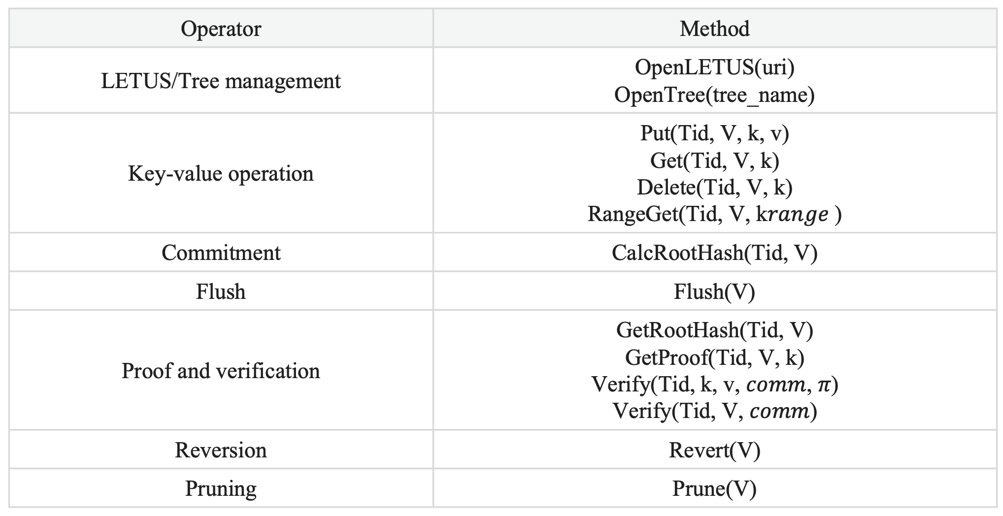Select the Key-value operation cell
This screenshot has width=1003, height=516.
click(221, 173)
